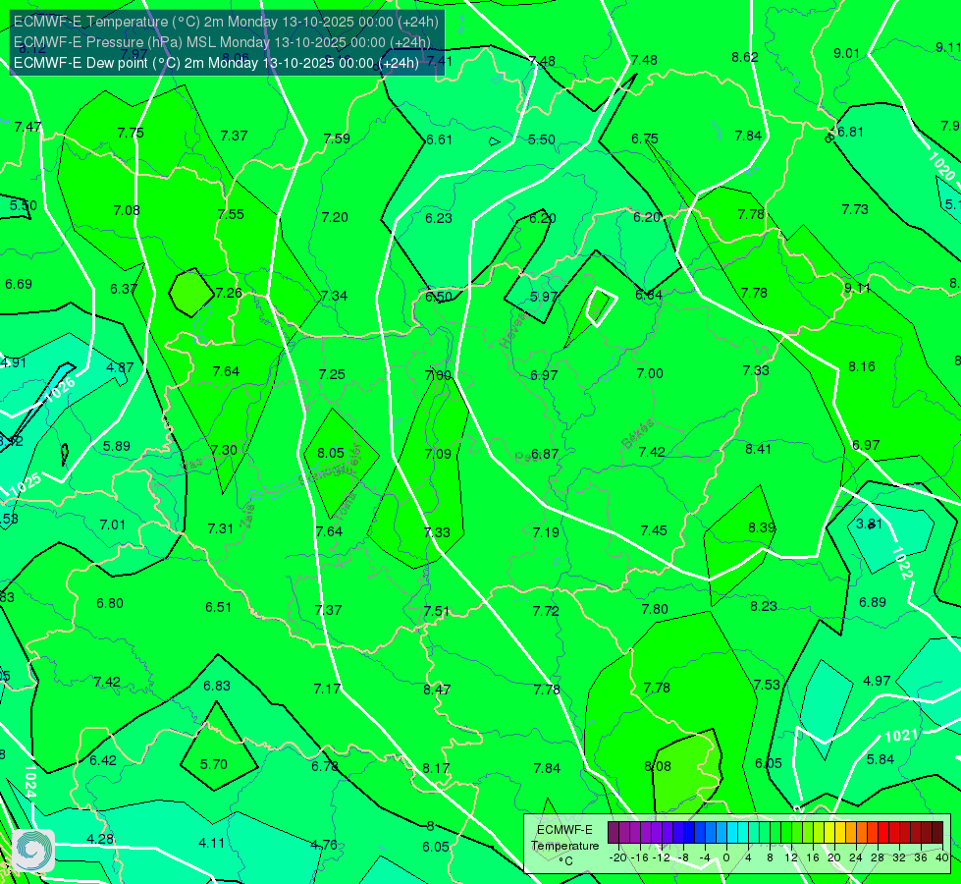Click the 8.41 temperature value

coord(758,449)
